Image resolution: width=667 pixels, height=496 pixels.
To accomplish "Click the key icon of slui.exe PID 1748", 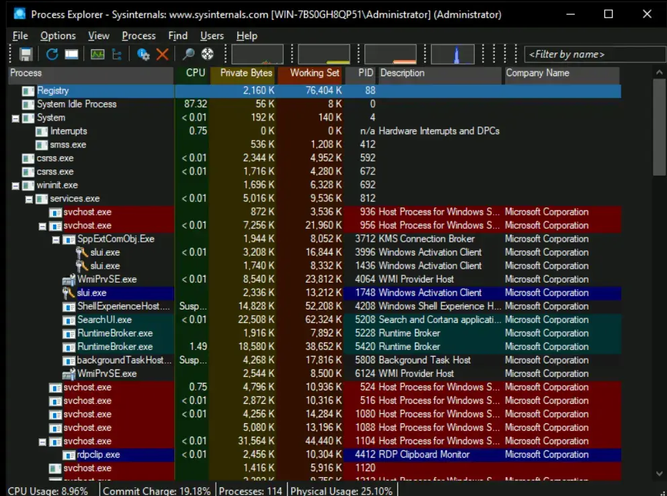I will tap(69, 293).
